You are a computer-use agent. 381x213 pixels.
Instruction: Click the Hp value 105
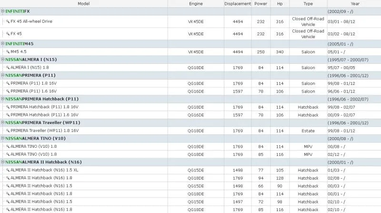pyautogui.click(x=280, y=170)
